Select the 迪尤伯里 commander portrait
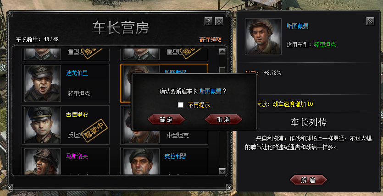Viewport: 383px width, 196px height. [43, 83]
